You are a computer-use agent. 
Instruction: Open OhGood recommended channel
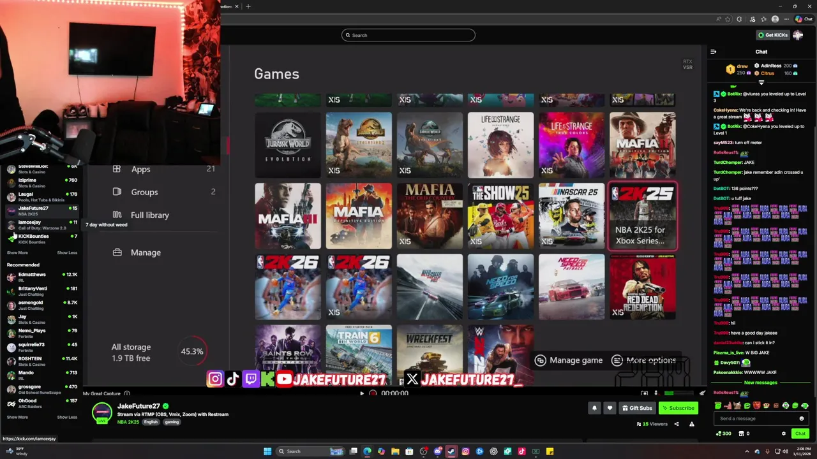click(41, 403)
